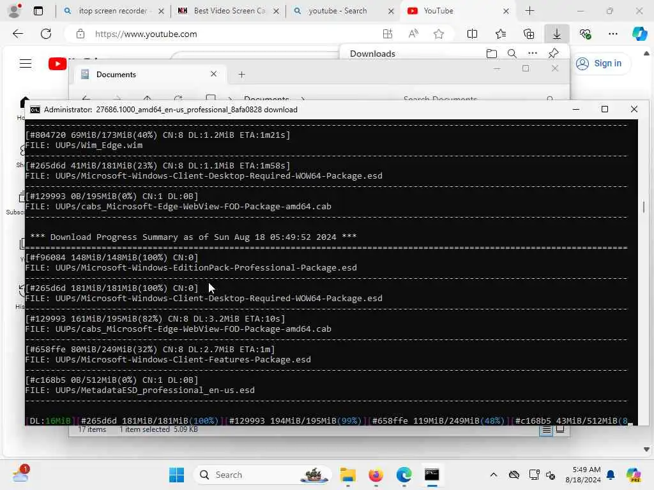Click "UUPs/Wim_Edge.wim" file line
Screen dimensions: 654x490
[x=84, y=145]
